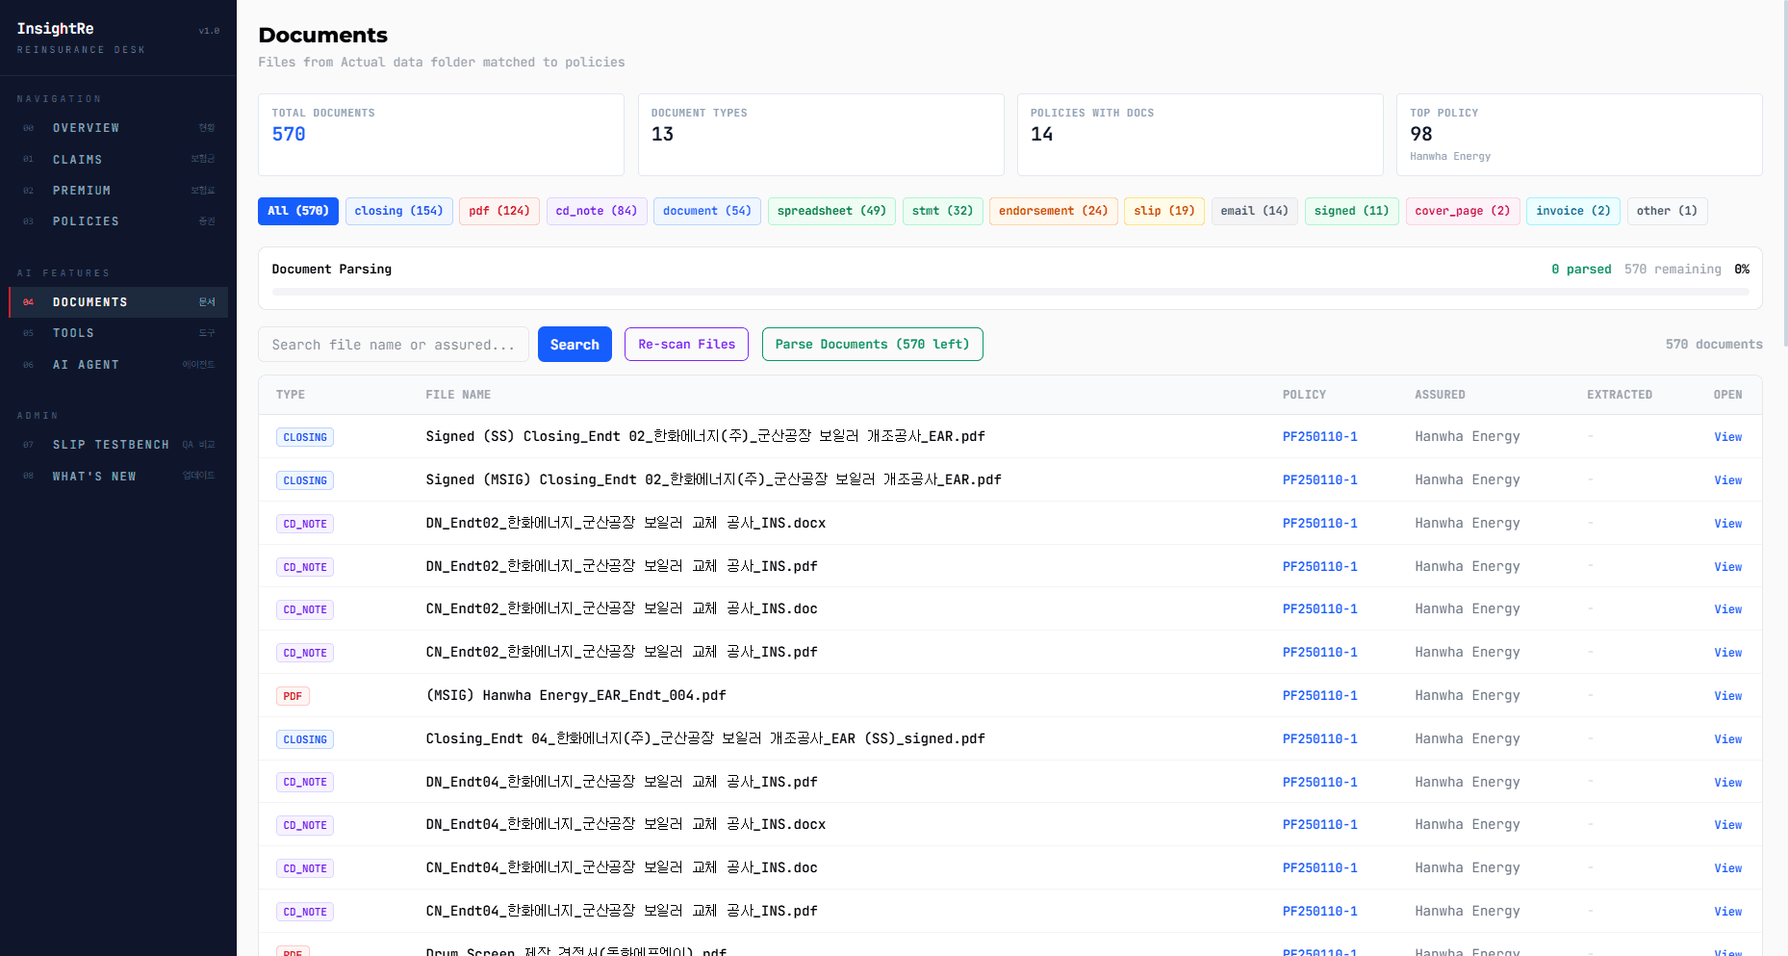Image resolution: width=1788 pixels, height=956 pixels.
Task: Filter by document (54) type
Action: (x=707, y=211)
